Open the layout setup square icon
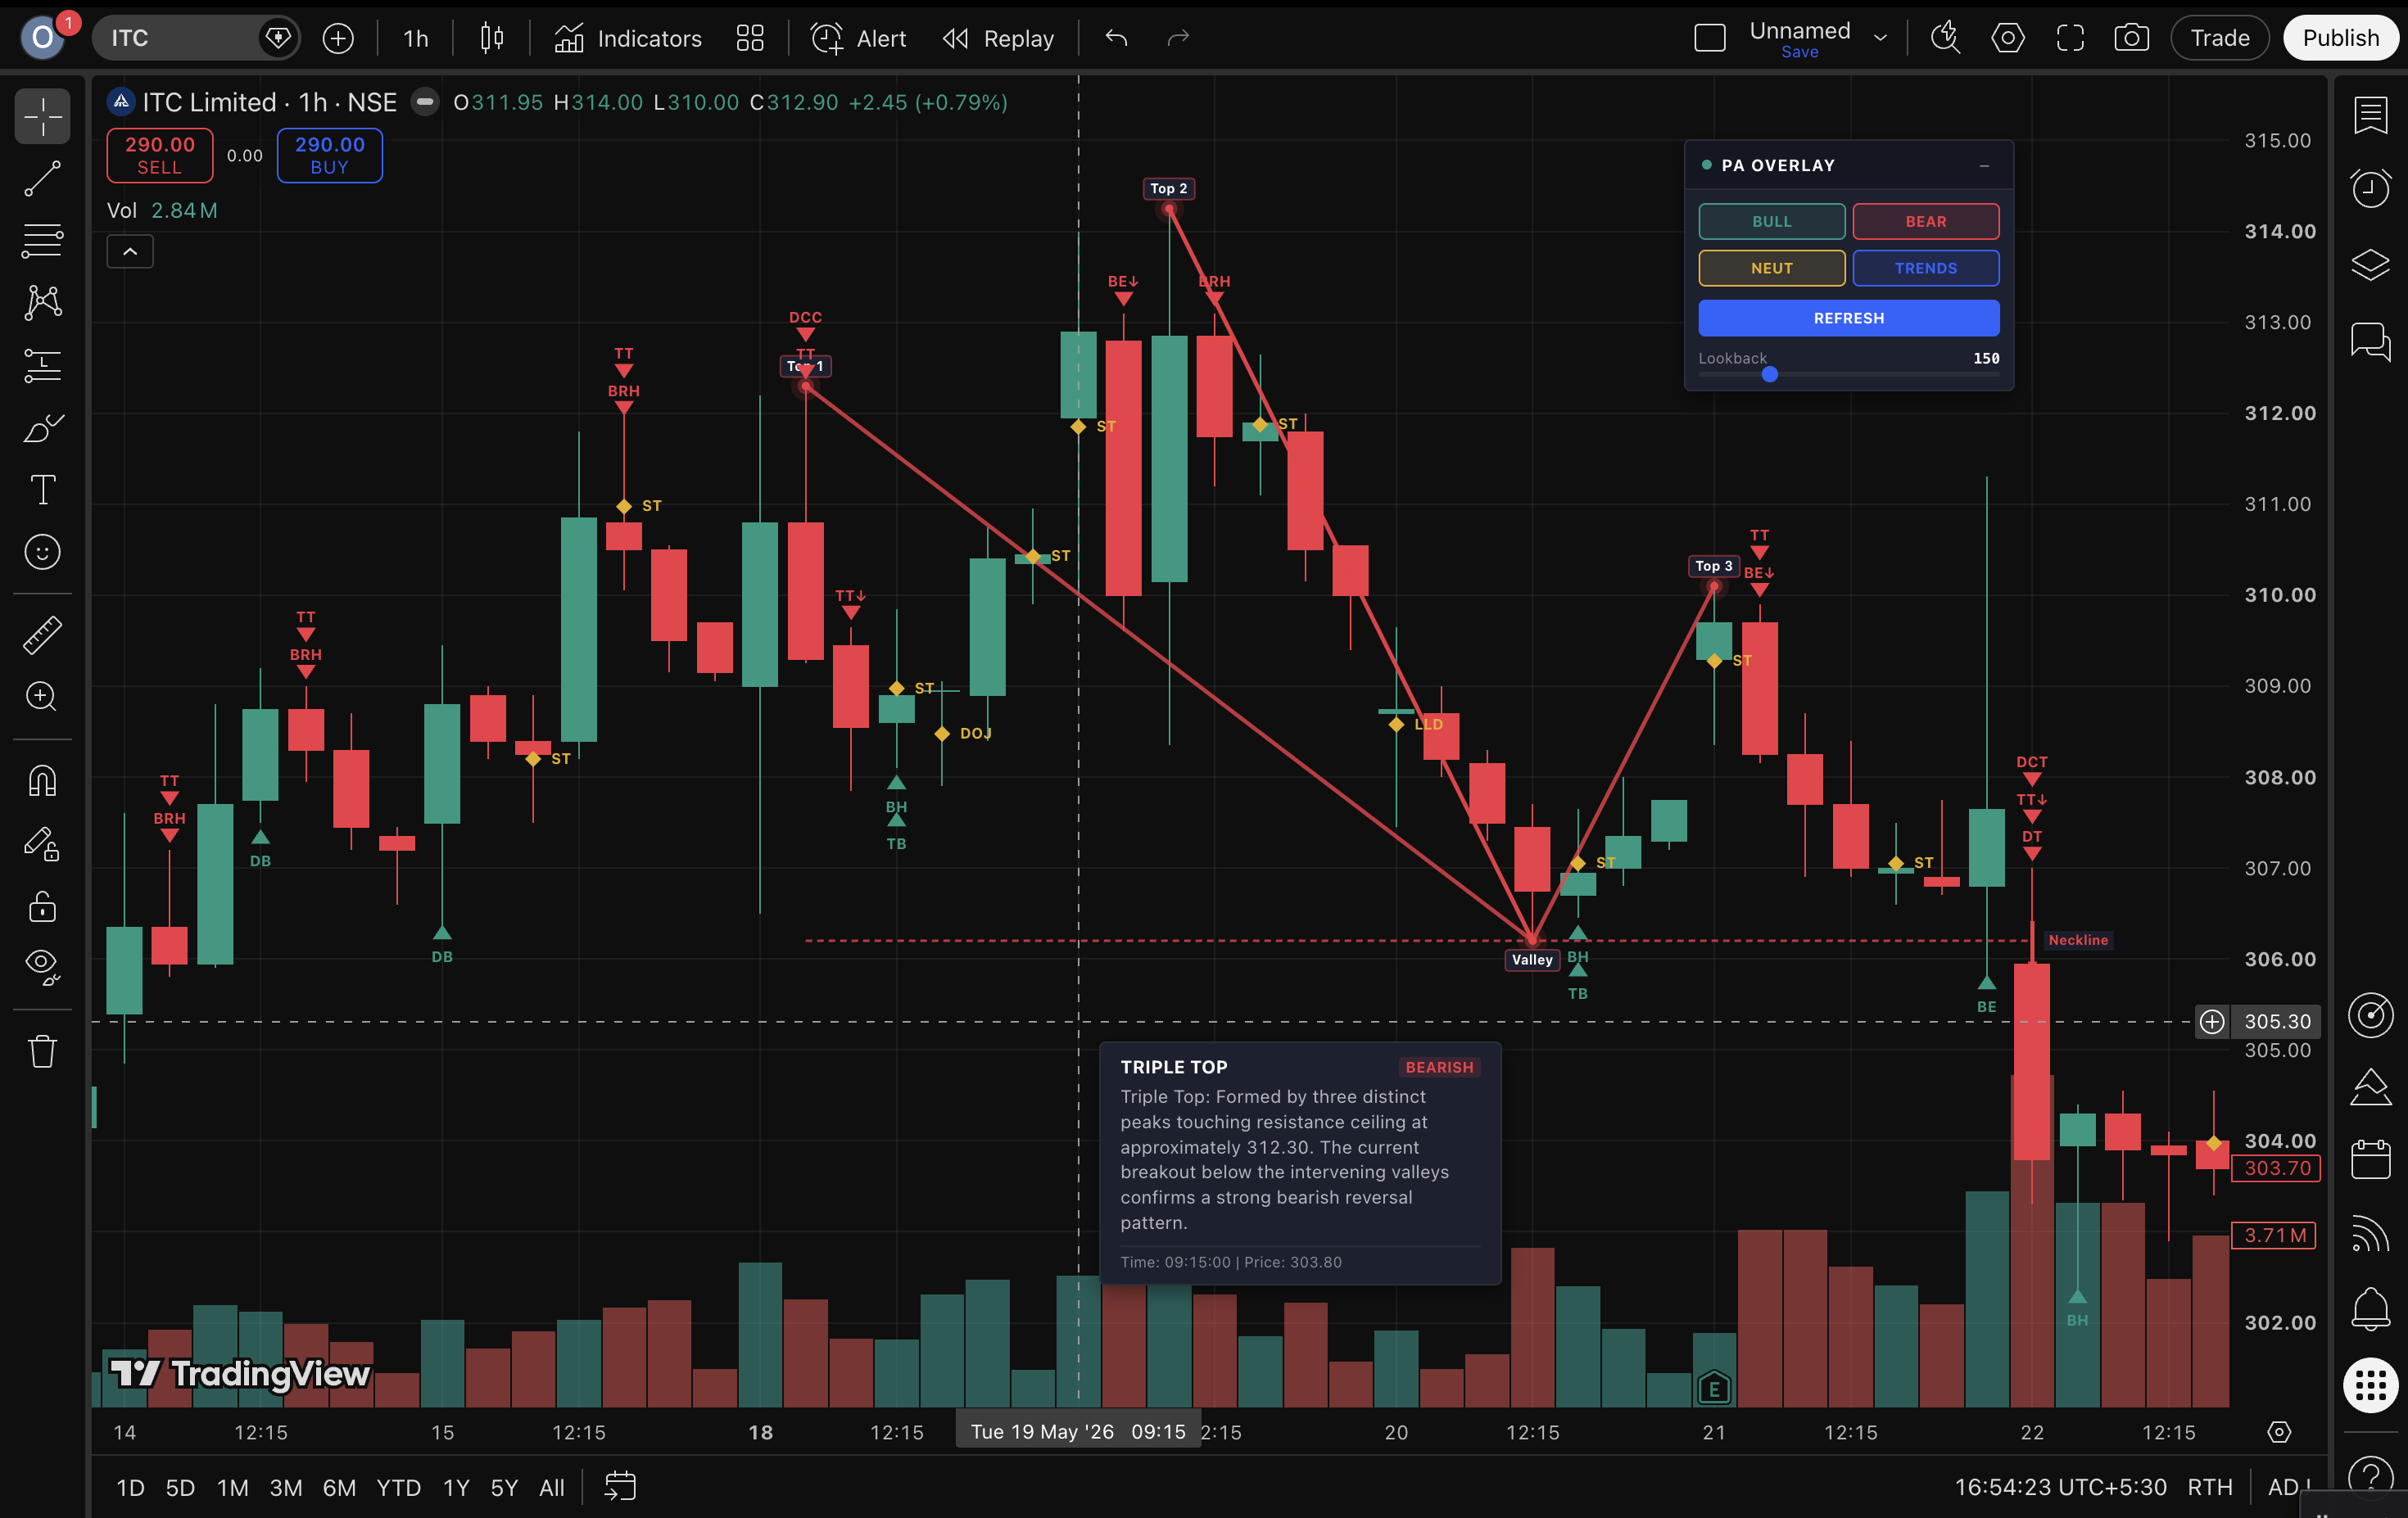 [1710, 38]
